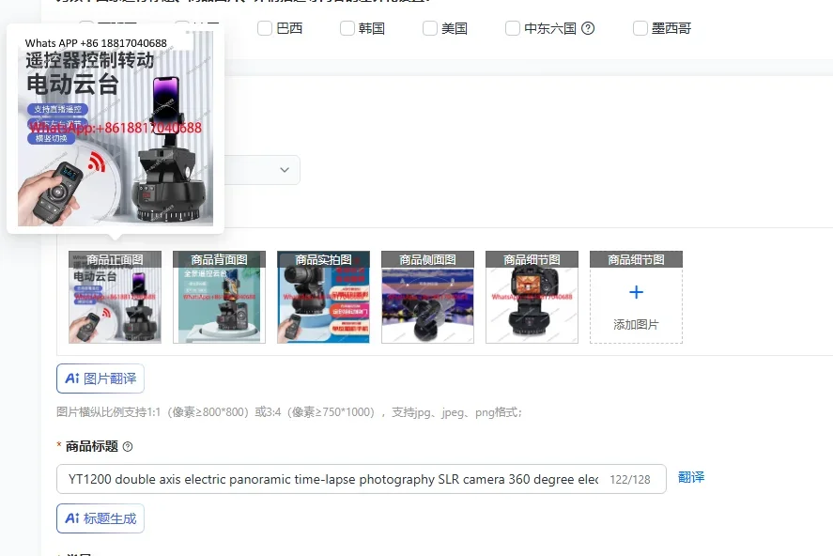
Task: Check the 巴西 checkbox
Action: [265, 28]
